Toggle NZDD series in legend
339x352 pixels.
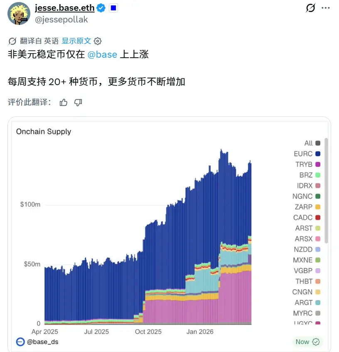pyautogui.click(x=307, y=249)
